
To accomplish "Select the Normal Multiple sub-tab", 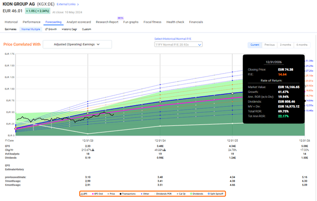I will coord(31,29).
